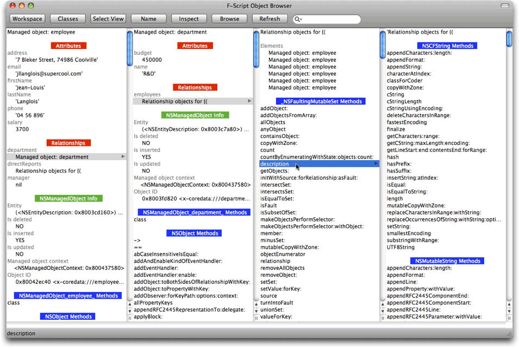Click the disclosure arrow on the highlighted description row
Viewport: 519px width, 348px height.
pyautogui.click(x=376, y=164)
